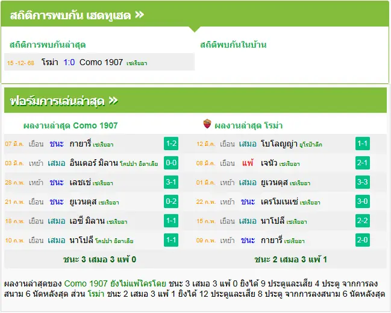Open the 1-1 score badge for AC Milan

pos(171,221)
